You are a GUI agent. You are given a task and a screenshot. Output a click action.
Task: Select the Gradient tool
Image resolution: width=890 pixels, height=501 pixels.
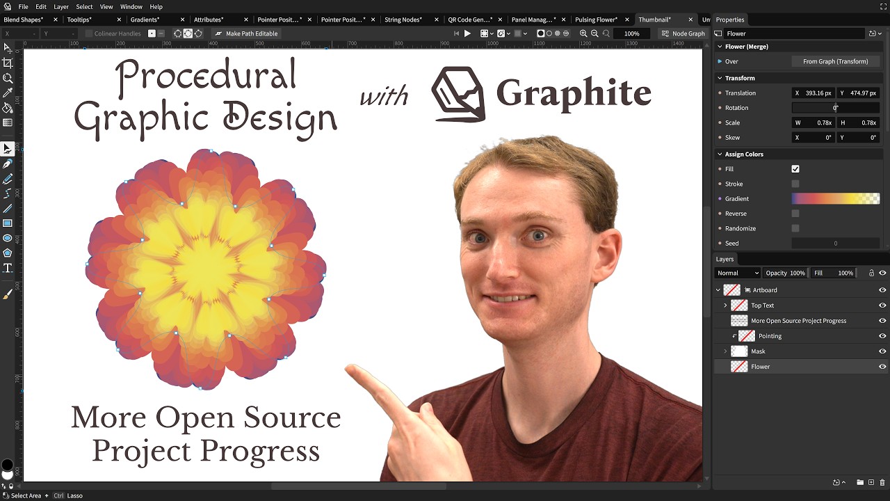click(8, 122)
